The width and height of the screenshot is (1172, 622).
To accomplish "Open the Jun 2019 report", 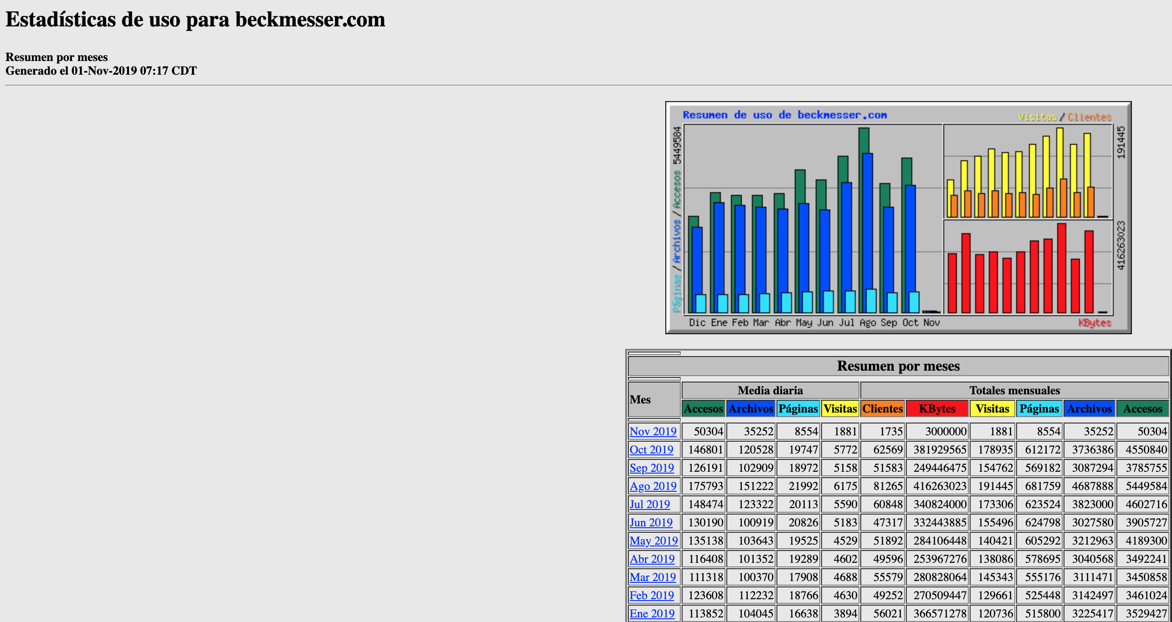I will [651, 522].
